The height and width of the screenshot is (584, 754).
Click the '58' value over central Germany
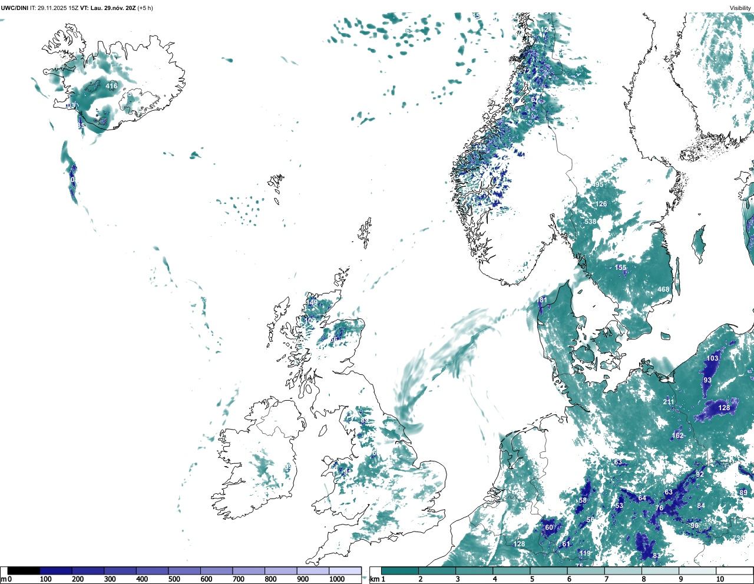tap(583, 500)
